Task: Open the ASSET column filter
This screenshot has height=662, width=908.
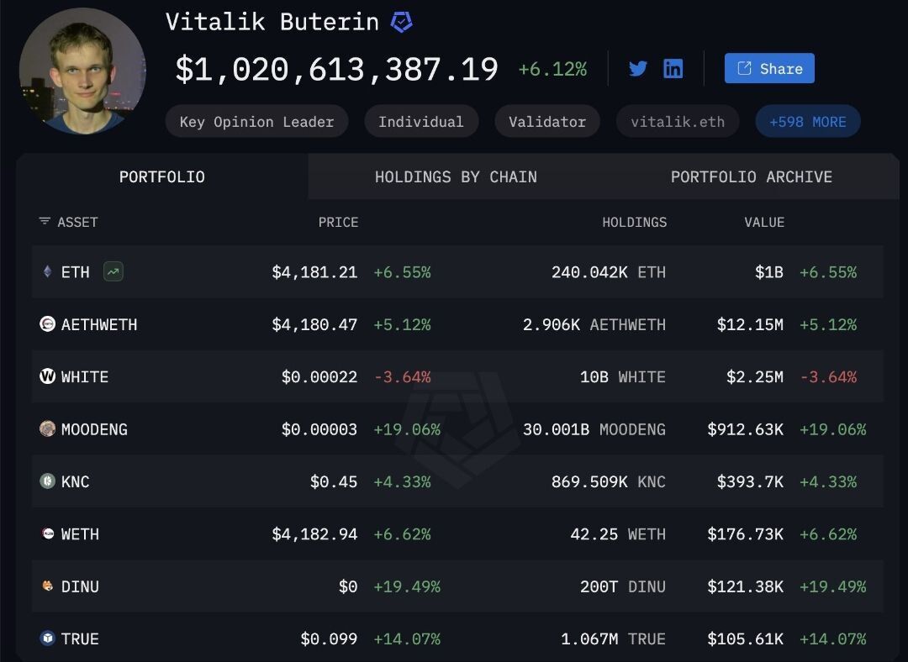Action: [x=45, y=222]
